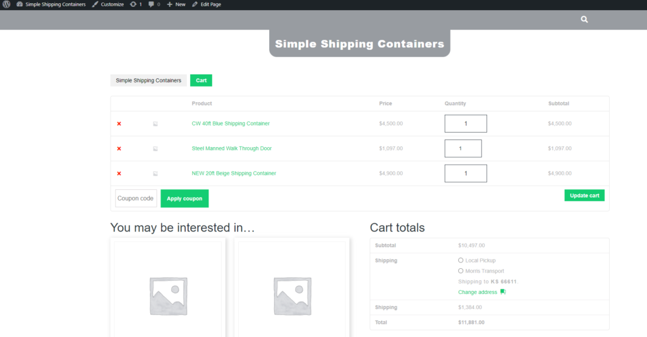Viewport: 647px width, 337px height.
Task: Click the $4,500.00 price of the CW 40ft container
Action: (x=390, y=124)
